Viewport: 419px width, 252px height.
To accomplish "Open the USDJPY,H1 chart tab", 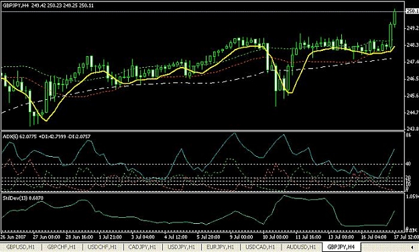I will [x=182, y=247].
